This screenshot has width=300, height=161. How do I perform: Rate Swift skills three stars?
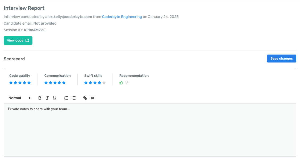tap(95, 83)
